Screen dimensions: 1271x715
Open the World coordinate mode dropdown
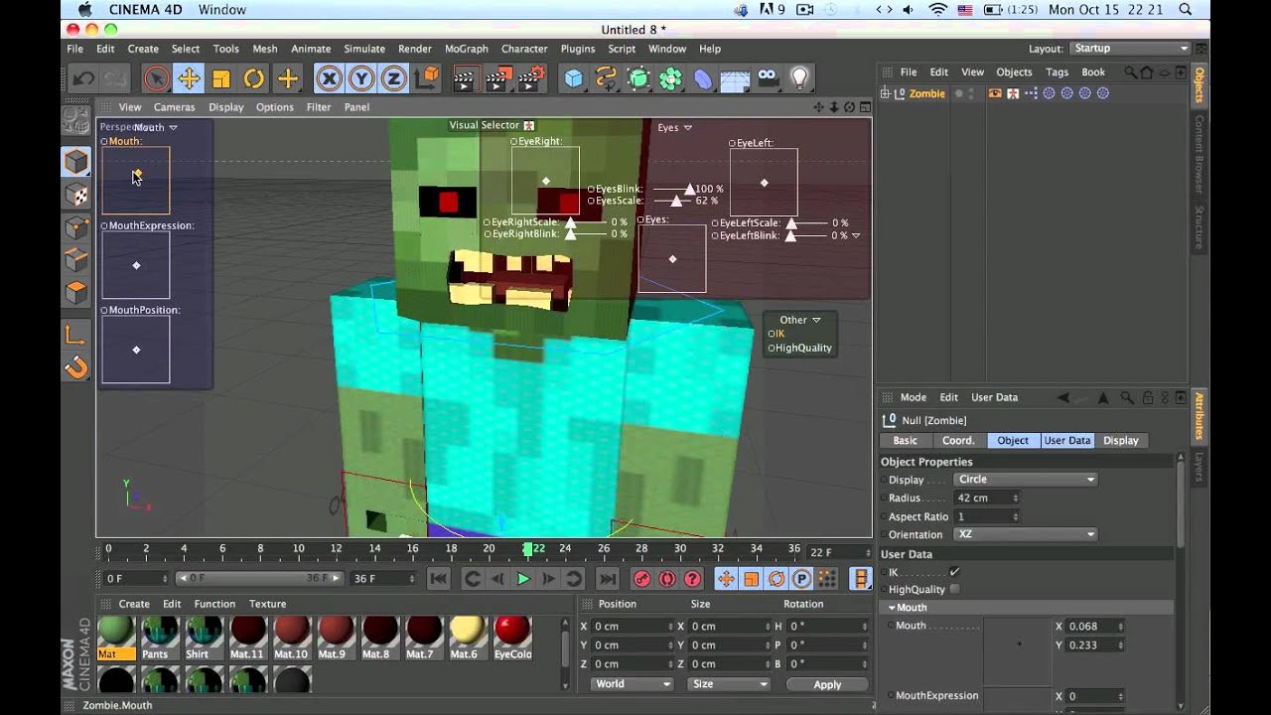point(633,684)
